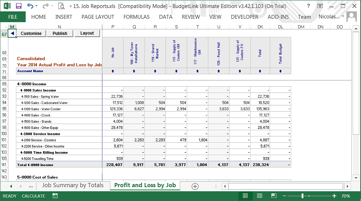Open the FORMULAS ribbon tab
The width and height of the screenshot is (361, 201).
coord(136,17)
